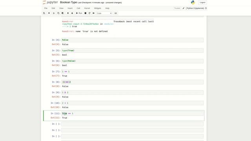Click the In [8] prompt label
251x141 pixels.
click(x=56, y=82)
